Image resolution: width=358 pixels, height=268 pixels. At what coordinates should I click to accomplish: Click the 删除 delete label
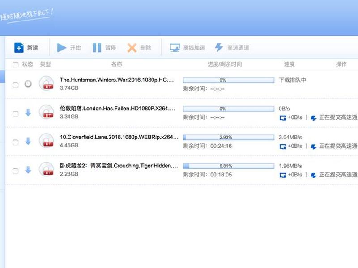146,48
